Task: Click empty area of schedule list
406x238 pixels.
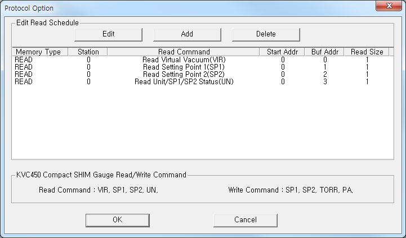Action: 203,122
